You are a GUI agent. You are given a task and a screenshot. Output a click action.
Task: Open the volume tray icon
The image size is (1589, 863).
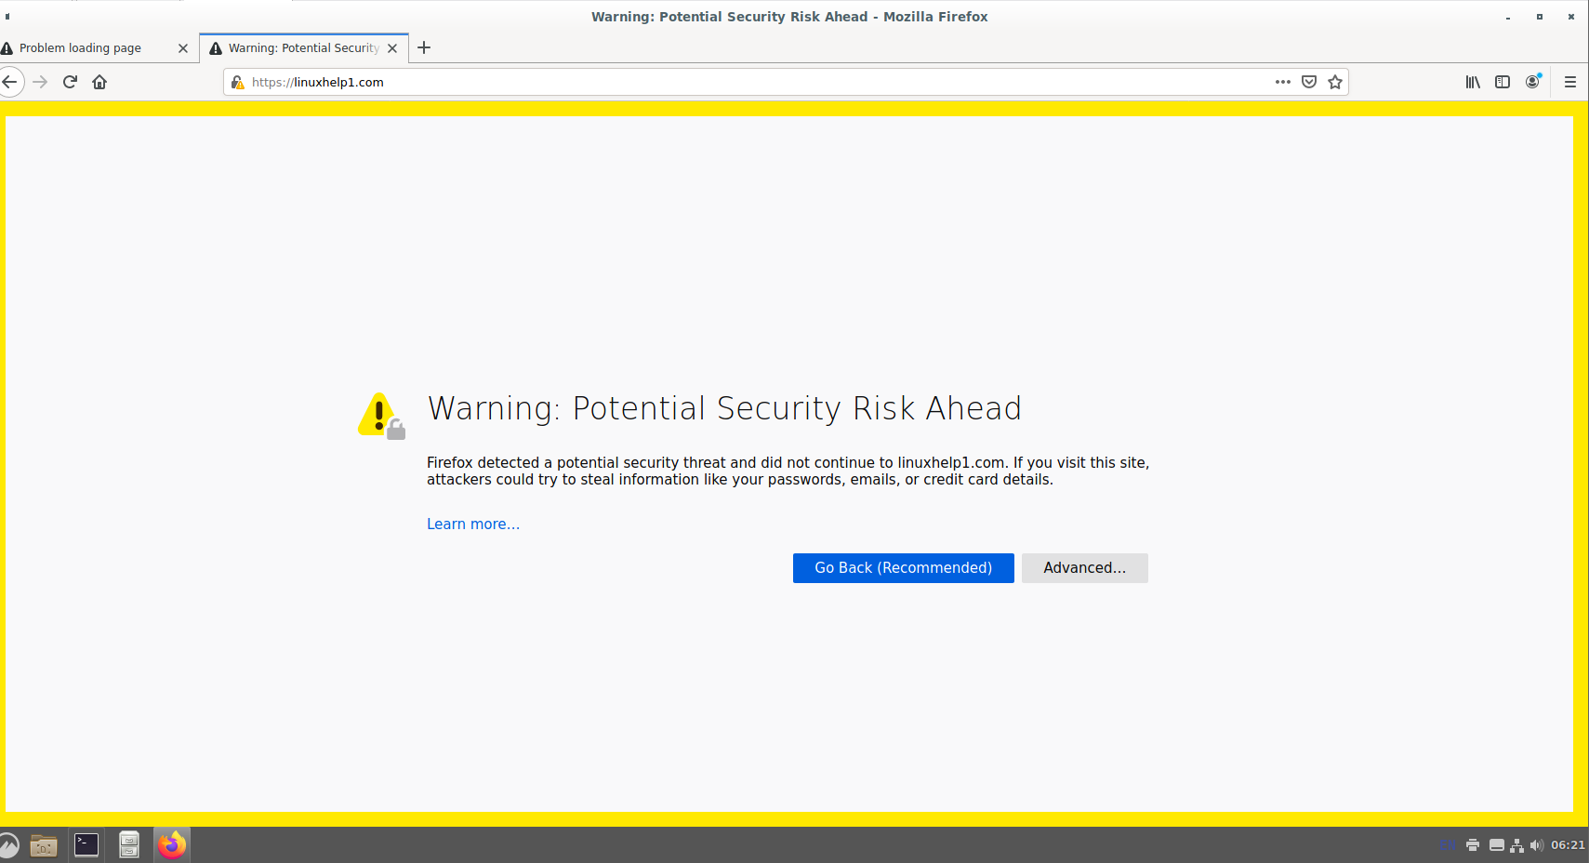click(x=1536, y=845)
